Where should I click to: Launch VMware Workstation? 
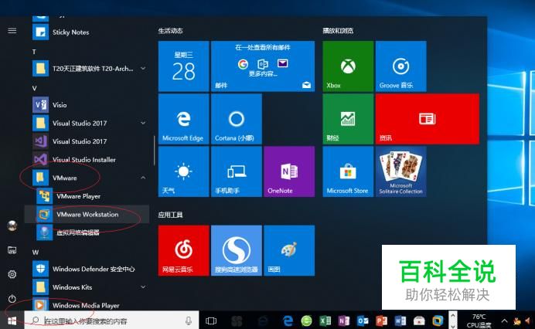point(87,214)
